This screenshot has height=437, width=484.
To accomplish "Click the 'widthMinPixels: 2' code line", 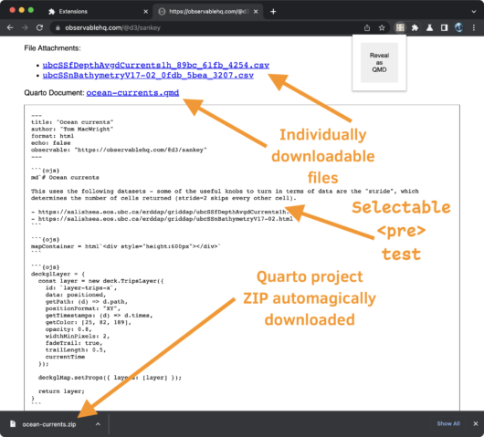I will (78, 336).
